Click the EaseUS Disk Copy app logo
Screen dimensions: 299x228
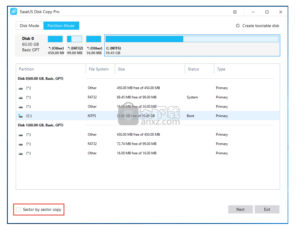tap(14, 11)
